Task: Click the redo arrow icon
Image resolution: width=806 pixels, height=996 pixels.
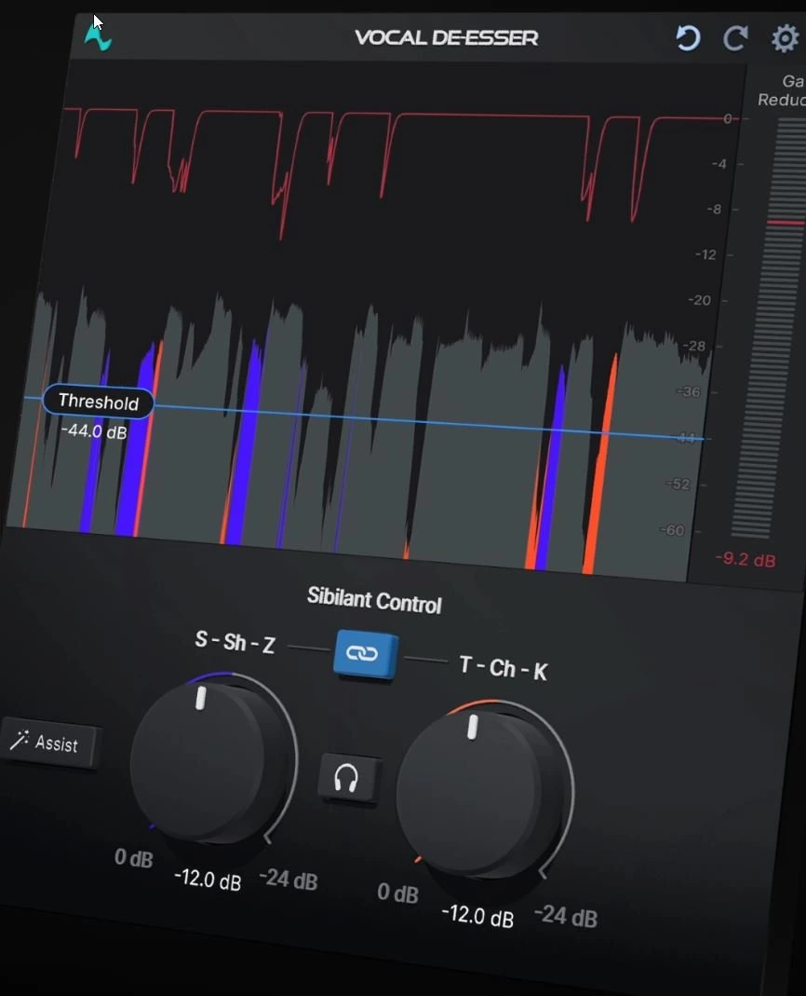Action: pos(736,38)
